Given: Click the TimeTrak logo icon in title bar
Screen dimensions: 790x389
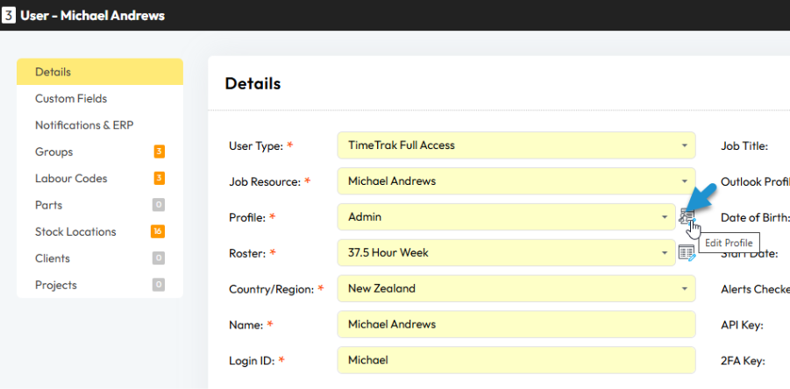Looking at the screenshot, I should tap(9, 16).
